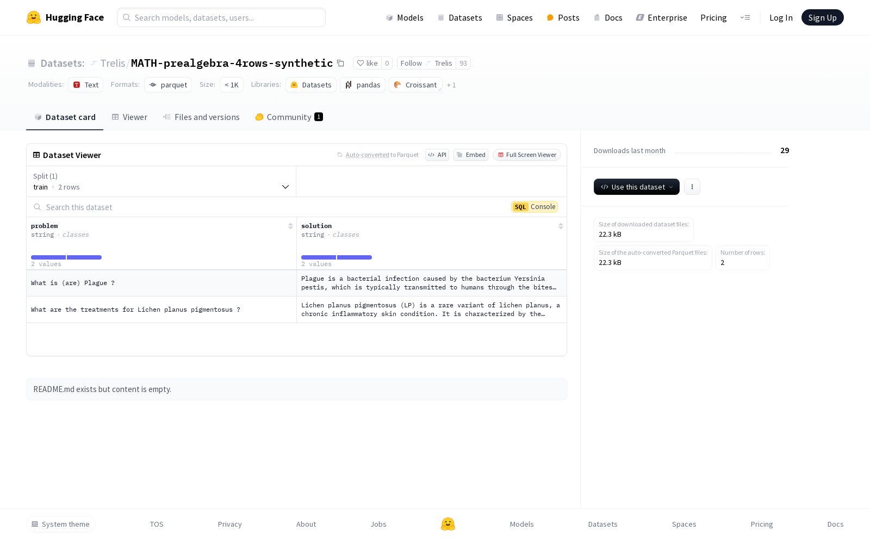Image resolution: width=870 pixels, height=543 pixels.
Task: Open Pricing in the top navigation
Action: (713, 17)
